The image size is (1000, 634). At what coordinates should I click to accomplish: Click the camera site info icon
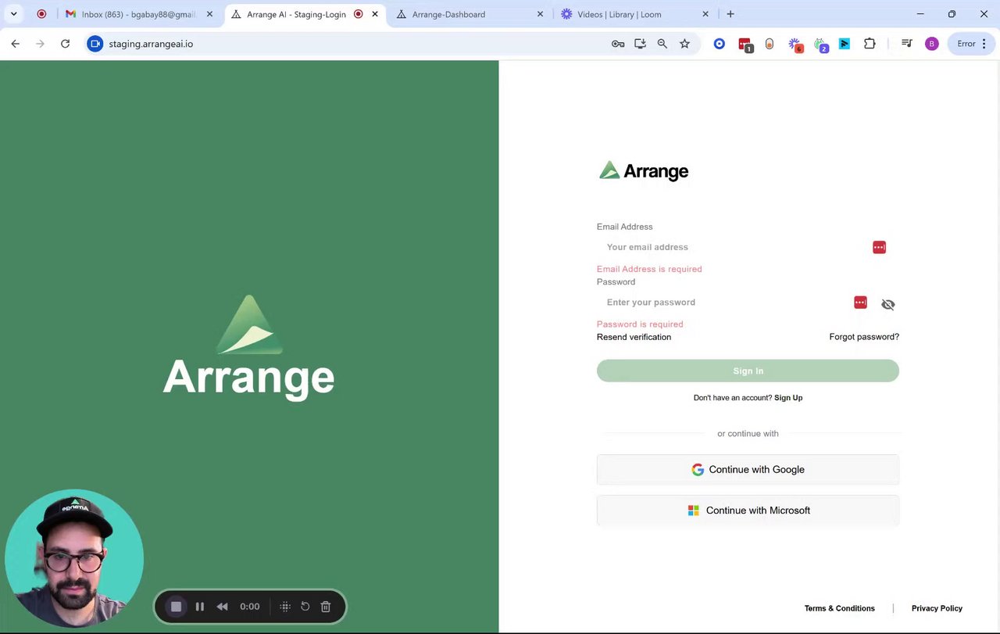(x=95, y=44)
